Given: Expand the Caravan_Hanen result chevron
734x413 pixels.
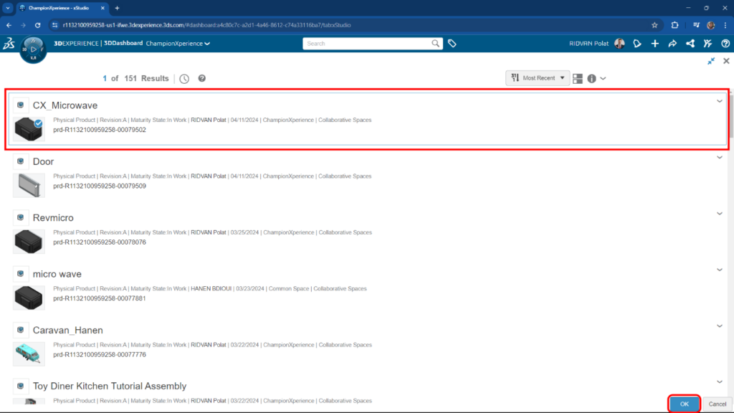Looking at the screenshot, I should coord(720,326).
